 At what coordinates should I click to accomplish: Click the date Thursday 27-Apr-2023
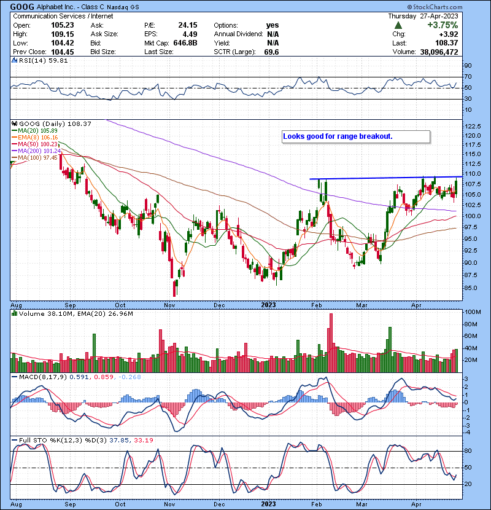click(x=423, y=16)
